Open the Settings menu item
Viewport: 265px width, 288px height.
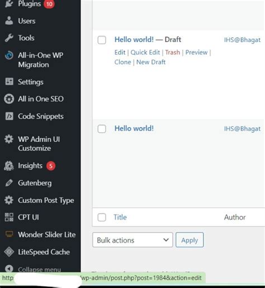31,82
